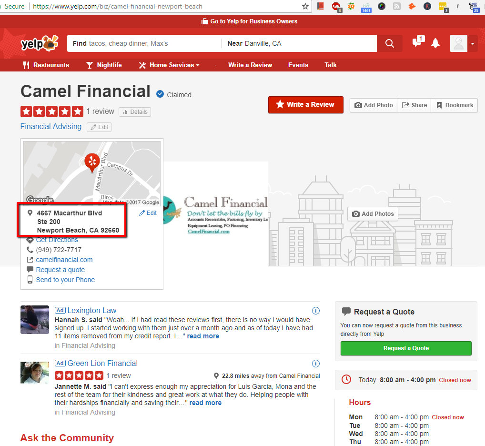485x446 pixels.
Task: Open the Nightlife menu item
Action: (x=104, y=65)
